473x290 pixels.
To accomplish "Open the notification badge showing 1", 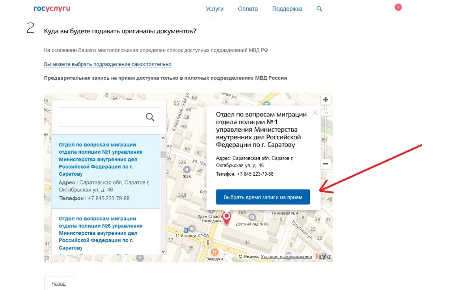I will click(398, 7).
